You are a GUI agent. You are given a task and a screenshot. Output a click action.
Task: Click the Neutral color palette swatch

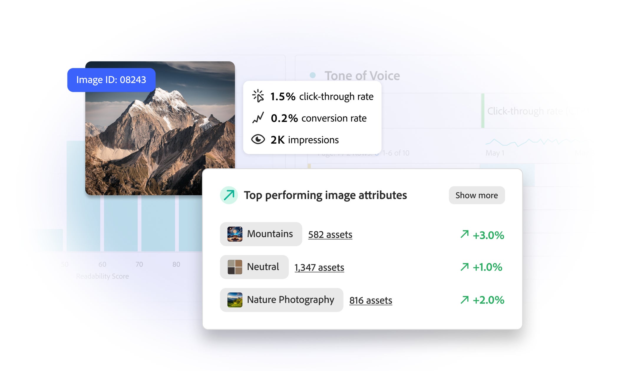235,267
